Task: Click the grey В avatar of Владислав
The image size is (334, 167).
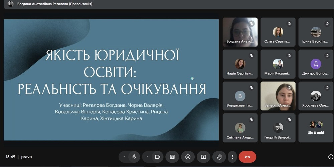Action: pyautogui.click(x=240, y=96)
